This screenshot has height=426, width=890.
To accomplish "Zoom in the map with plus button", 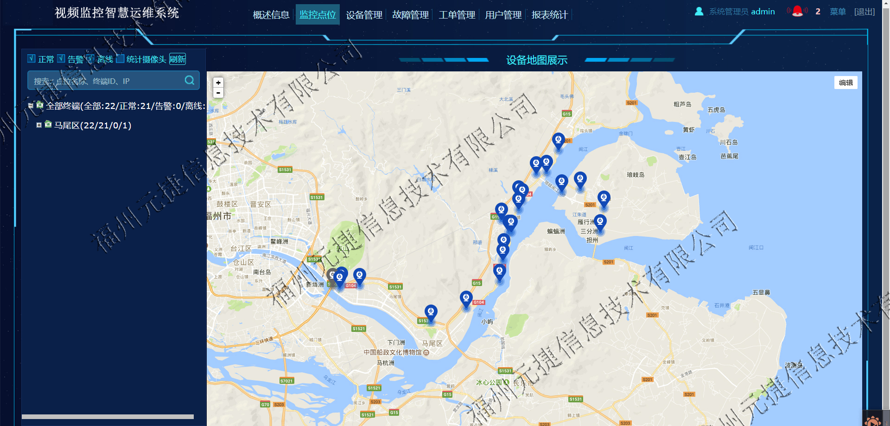I will coord(218,83).
